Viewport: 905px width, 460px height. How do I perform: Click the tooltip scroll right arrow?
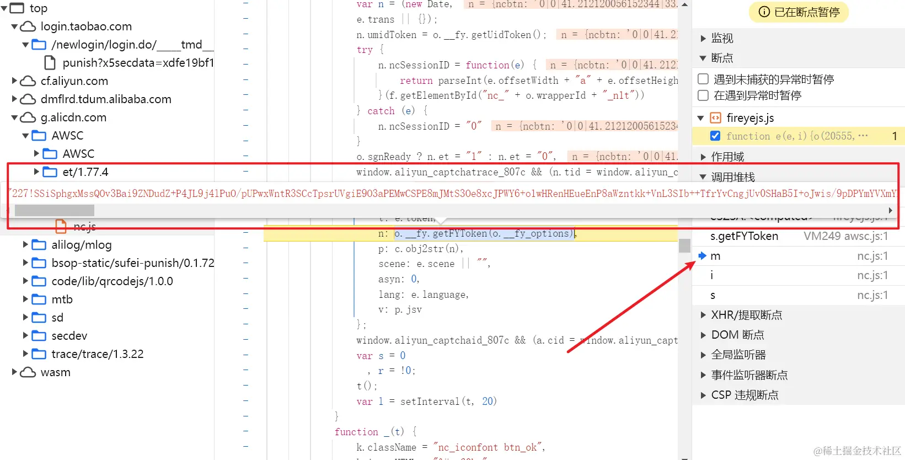point(890,210)
